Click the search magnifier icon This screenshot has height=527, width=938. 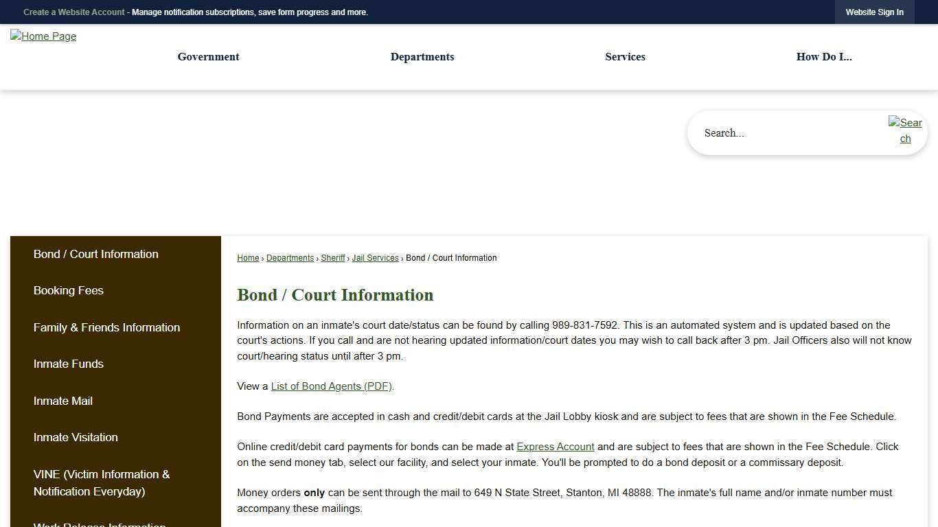pyautogui.click(x=905, y=130)
